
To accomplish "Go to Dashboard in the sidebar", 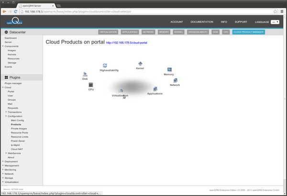I will pyautogui.click(x=11, y=38).
